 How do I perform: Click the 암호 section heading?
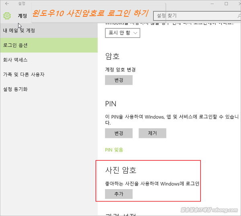tap(112, 56)
